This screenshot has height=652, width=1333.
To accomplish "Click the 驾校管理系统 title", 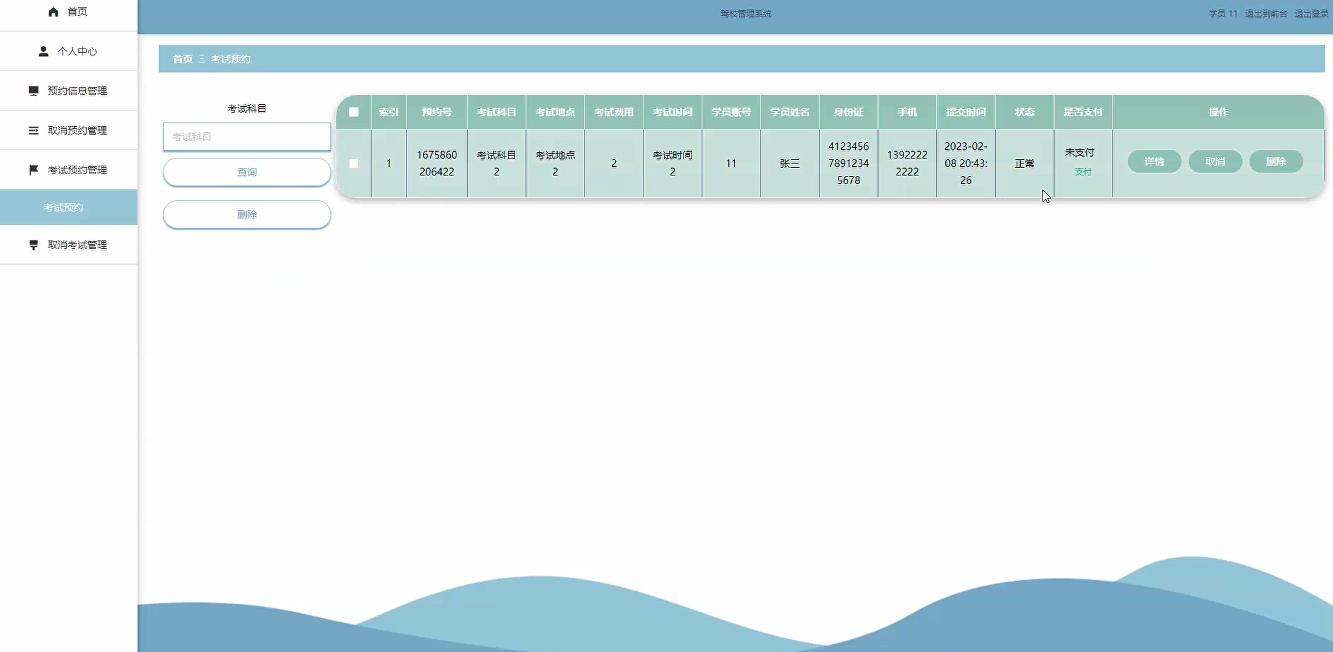I will [x=745, y=13].
